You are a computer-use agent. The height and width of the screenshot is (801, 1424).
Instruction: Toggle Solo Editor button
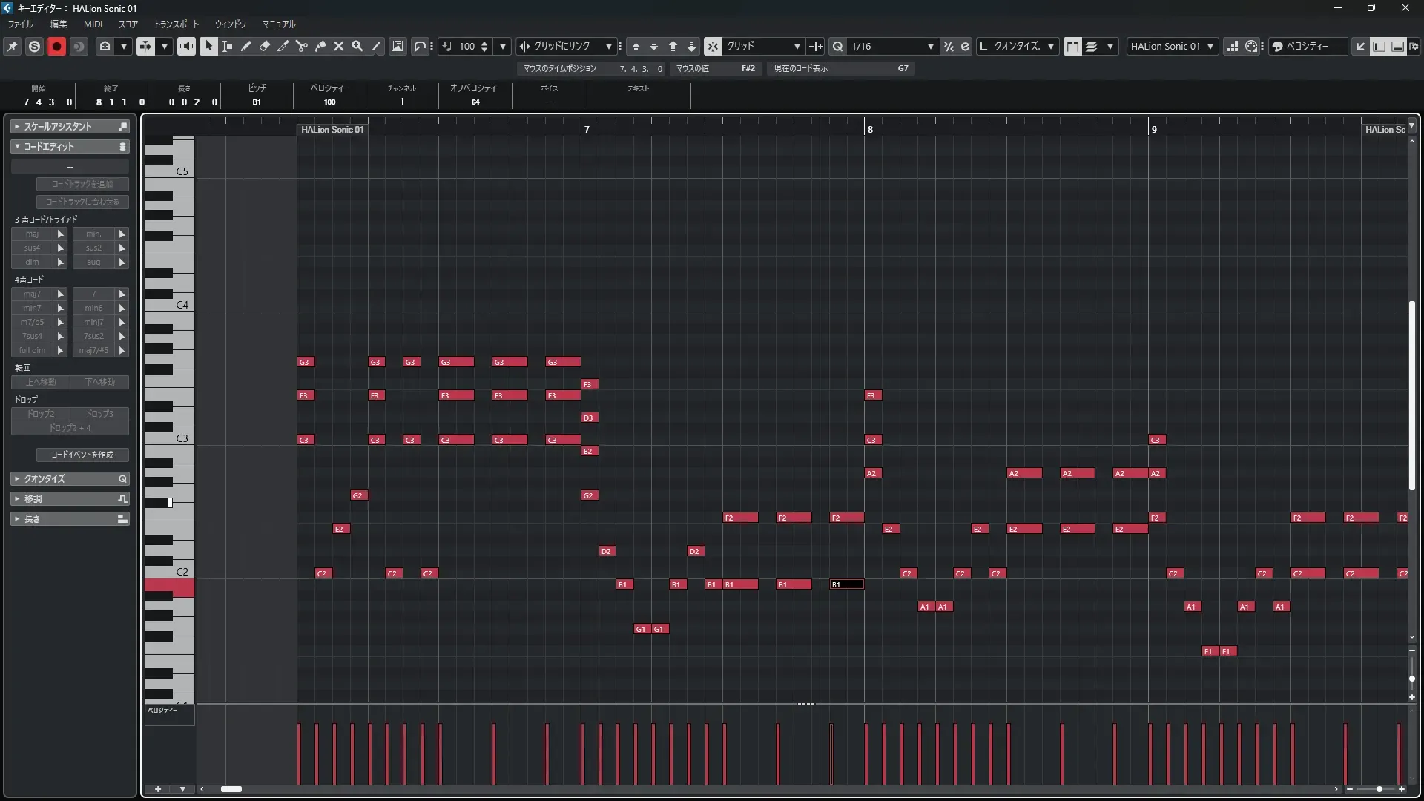coord(34,46)
